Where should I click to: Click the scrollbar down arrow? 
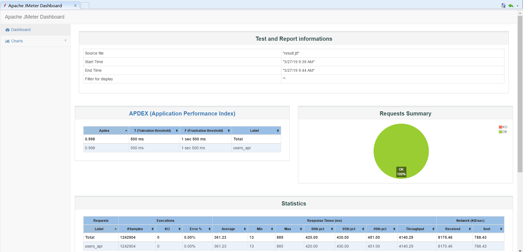[x=520, y=251]
